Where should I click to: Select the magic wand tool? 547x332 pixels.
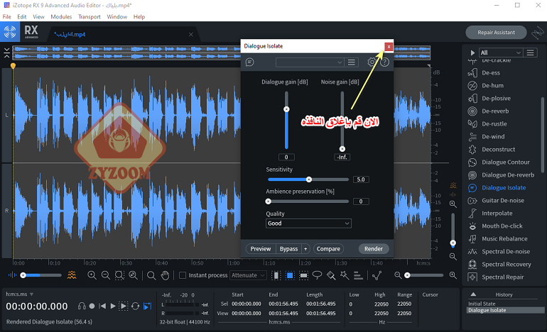tap(345, 275)
